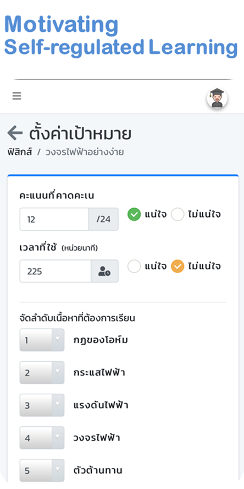Click the วงจรไฟฟ้าอย่างง่าย breadcrumb
The height and width of the screenshot is (489, 244).
click(x=85, y=153)
